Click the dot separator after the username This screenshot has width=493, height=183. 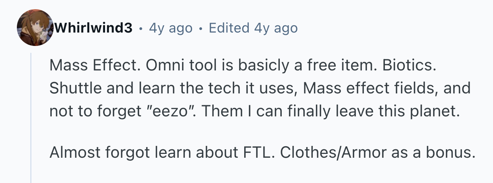coord(141,28)
